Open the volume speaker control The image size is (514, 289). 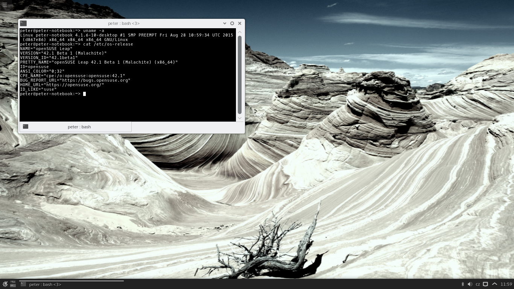click(x=470, y=284)
